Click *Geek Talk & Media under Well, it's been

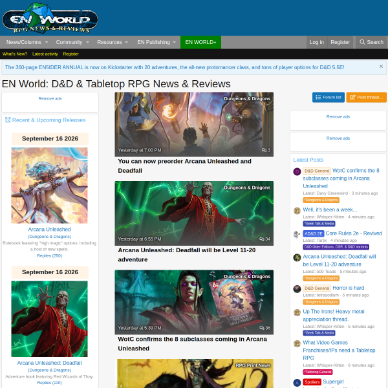[x=319, y=224]
